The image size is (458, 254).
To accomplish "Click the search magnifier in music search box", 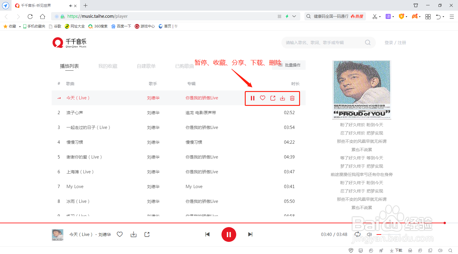I will [x=368, y=43].
